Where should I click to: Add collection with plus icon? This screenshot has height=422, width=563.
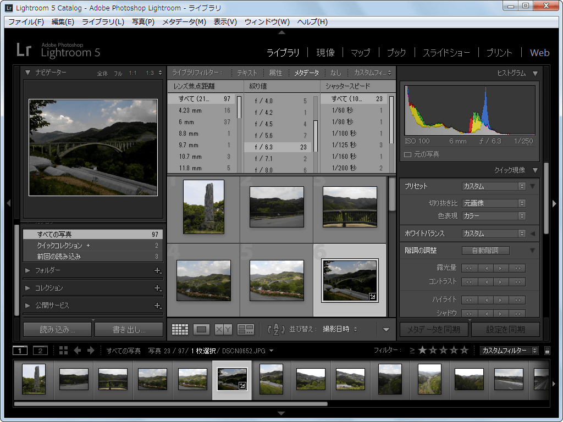click(x=158, y=288)
